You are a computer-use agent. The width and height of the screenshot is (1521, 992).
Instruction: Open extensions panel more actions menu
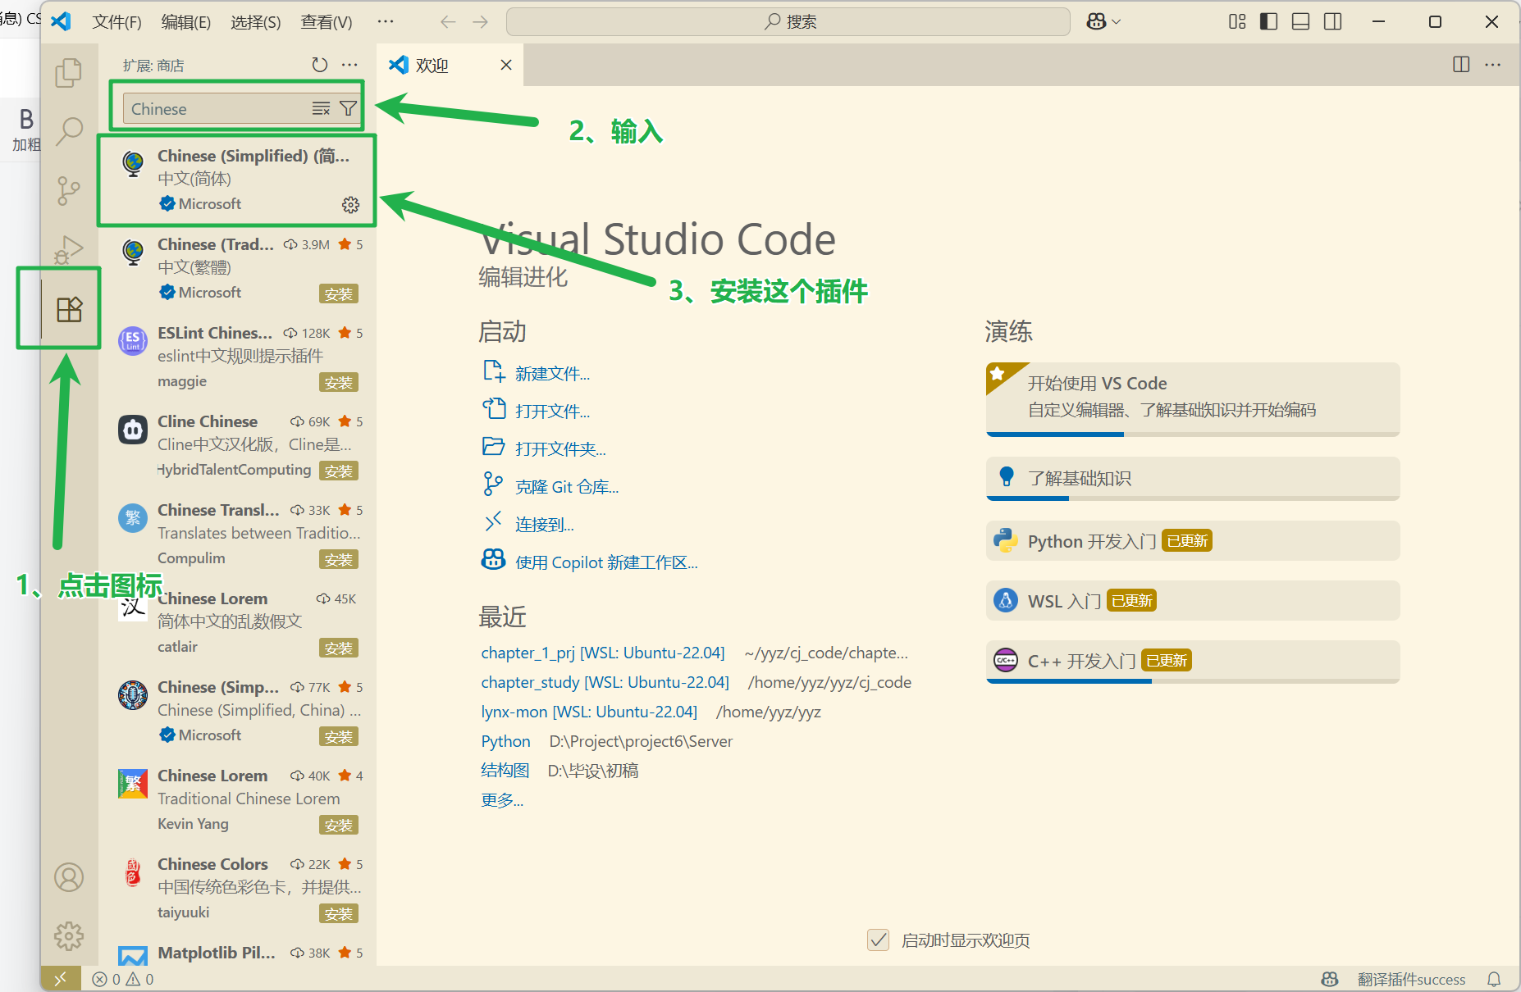click(x=349, y=65)
